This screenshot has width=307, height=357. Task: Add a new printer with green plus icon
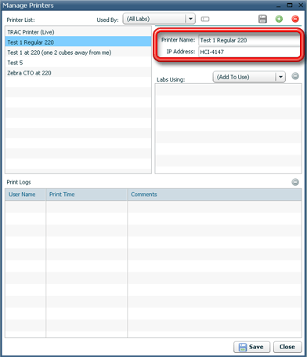[279, 19]
